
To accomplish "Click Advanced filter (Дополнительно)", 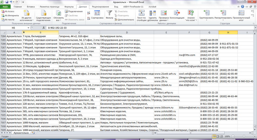I will [x=124, y=20].
